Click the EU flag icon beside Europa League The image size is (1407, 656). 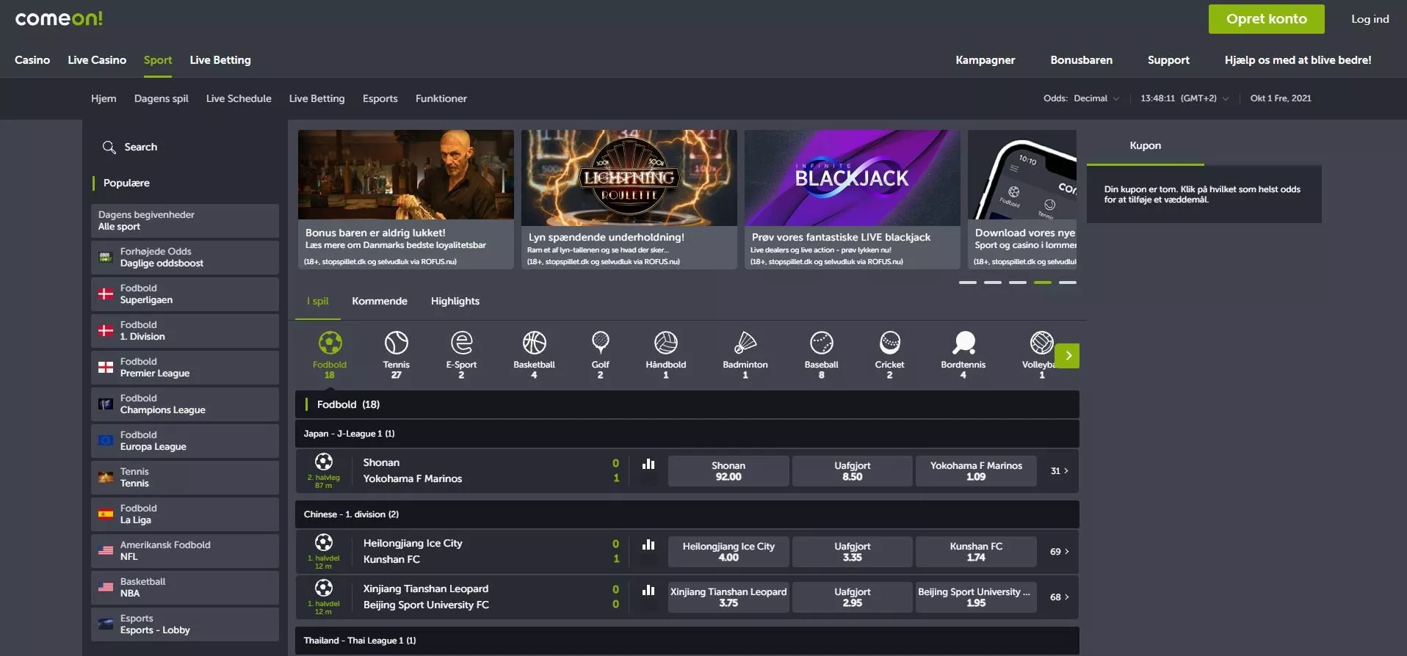(x=106, y=441)
